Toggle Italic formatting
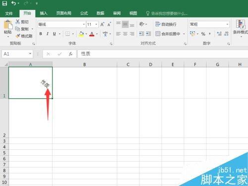 [48, 34]
